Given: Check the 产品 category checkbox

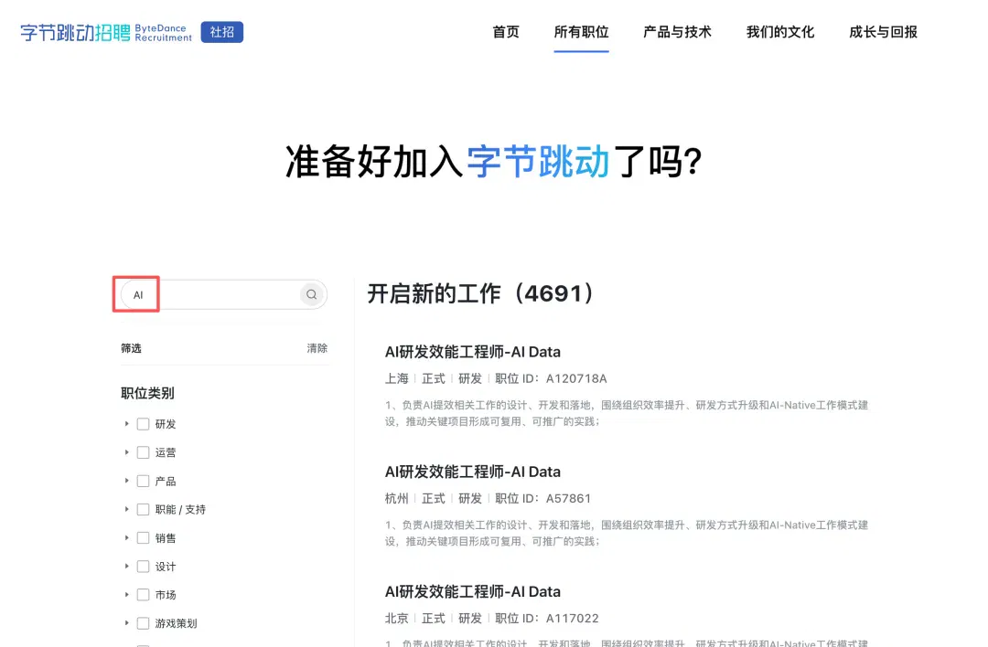Looking at the screenshot, I should click(143, 481).
